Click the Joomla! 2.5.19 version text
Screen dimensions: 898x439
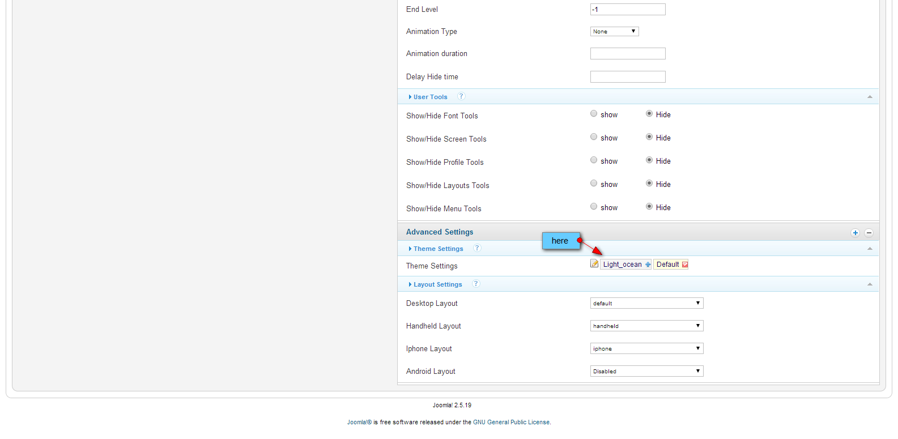click(x=452, y=406)
